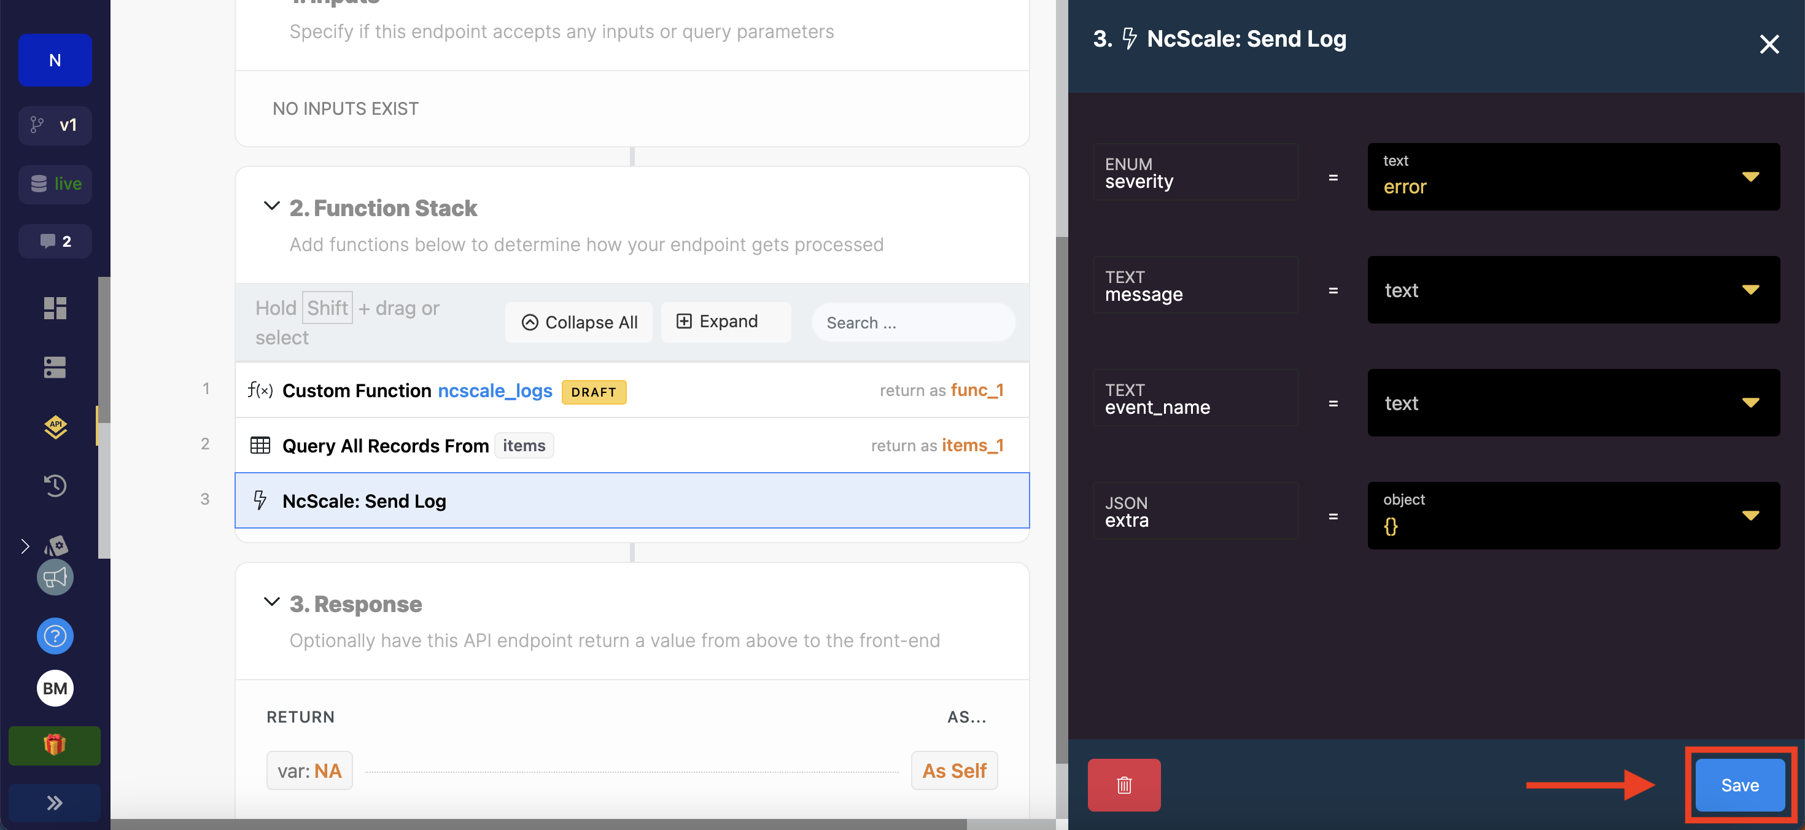Viewport: 1805px width, 830px height.
Task: Open the v1 branch selector
Action: (x=55, y=125)
